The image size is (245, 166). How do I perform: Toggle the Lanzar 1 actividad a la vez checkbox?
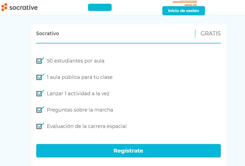(40, 93)
